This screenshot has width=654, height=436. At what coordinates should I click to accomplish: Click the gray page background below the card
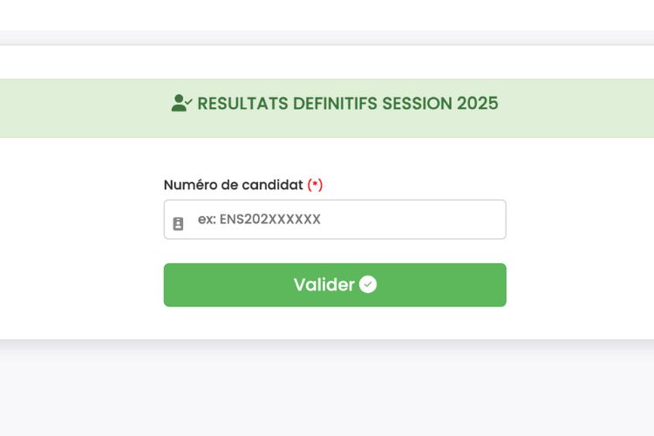(x=327, y=388)
